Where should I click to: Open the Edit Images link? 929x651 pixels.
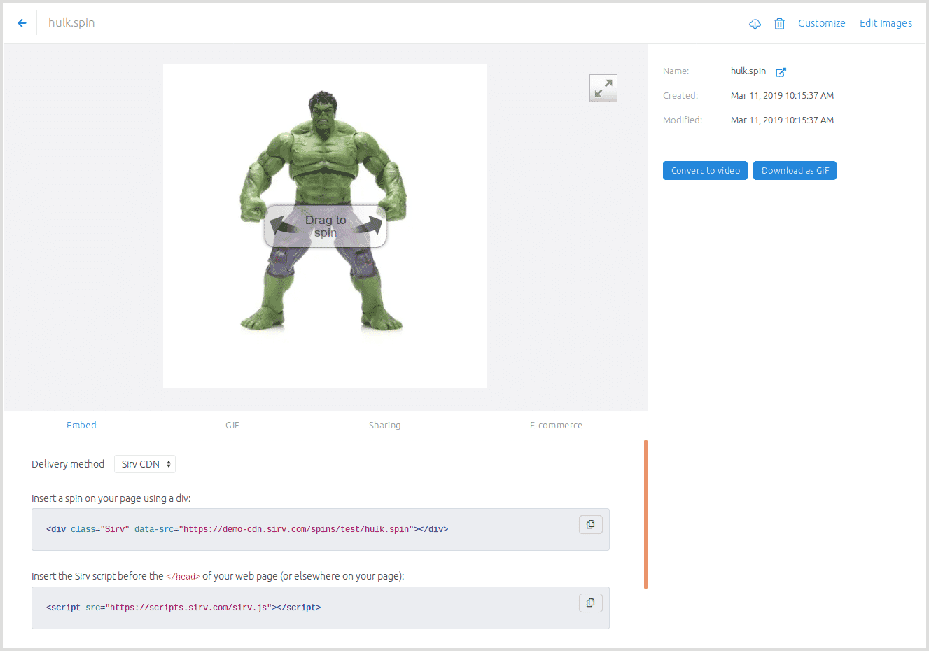pos(886,23)
